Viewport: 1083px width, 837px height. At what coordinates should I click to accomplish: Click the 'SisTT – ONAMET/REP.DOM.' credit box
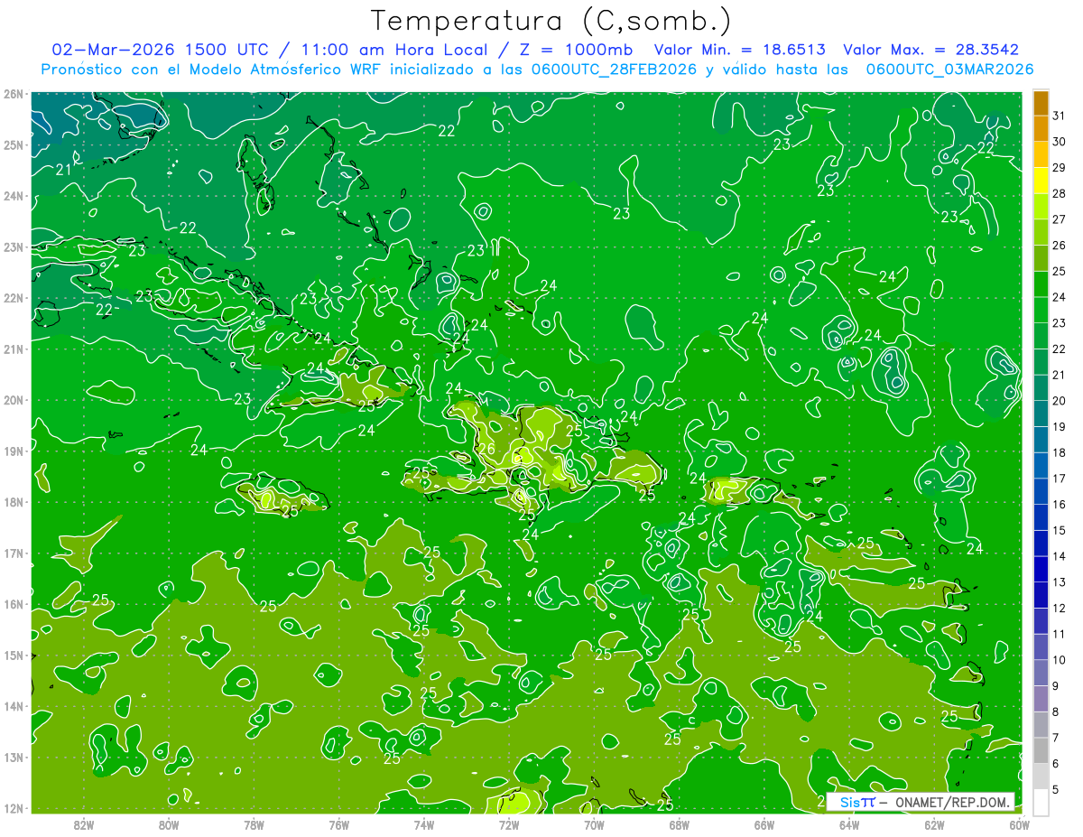[921, 802]
